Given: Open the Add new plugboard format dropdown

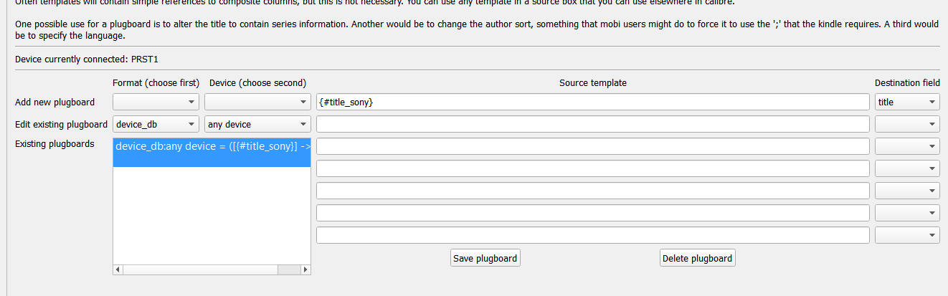Looking at the screenshot, I should coord(156,102).
